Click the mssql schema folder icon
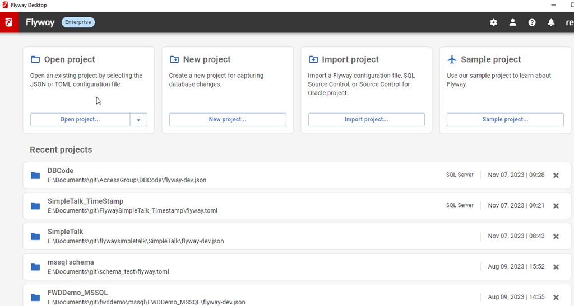Screen dimensions: 574x306 pyautogui.click(x=35, y=267)
